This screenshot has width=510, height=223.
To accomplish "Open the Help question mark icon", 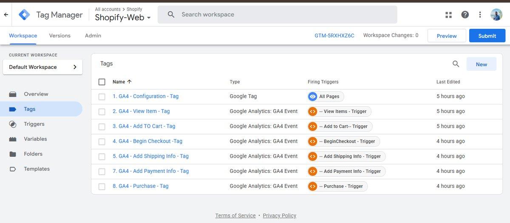I will [x=465, y=14].
